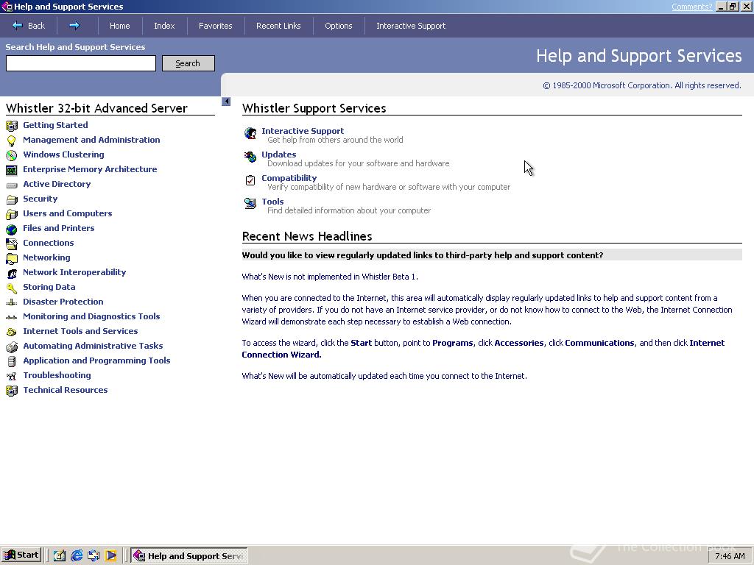Image resolution: width=754 pixels, height=565 pixels.
Task: Open the Storing Data link
Action: pyautogui.click(x=49, y=287)
